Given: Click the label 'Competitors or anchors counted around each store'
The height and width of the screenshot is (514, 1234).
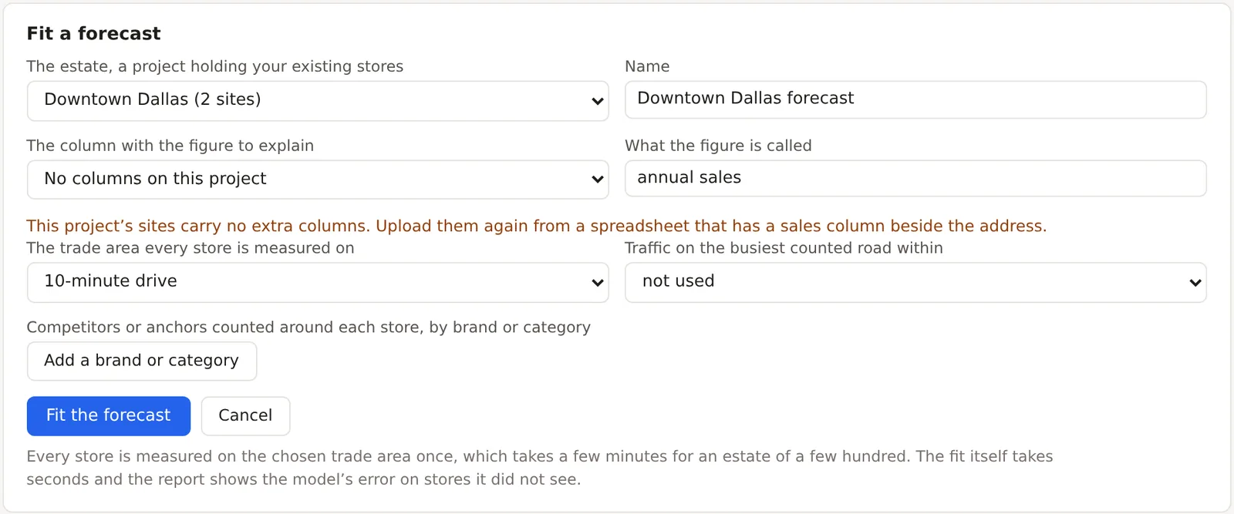Looking at the screenshot, I should pos(308,328).
